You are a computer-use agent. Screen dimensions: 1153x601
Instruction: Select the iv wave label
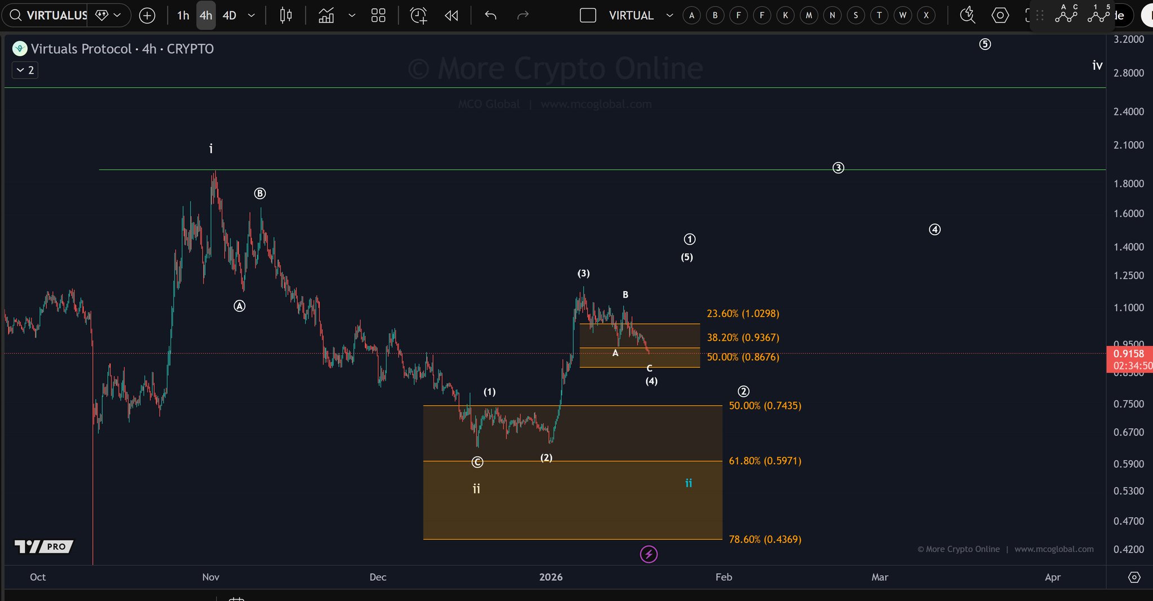(x=1097, y=65)
